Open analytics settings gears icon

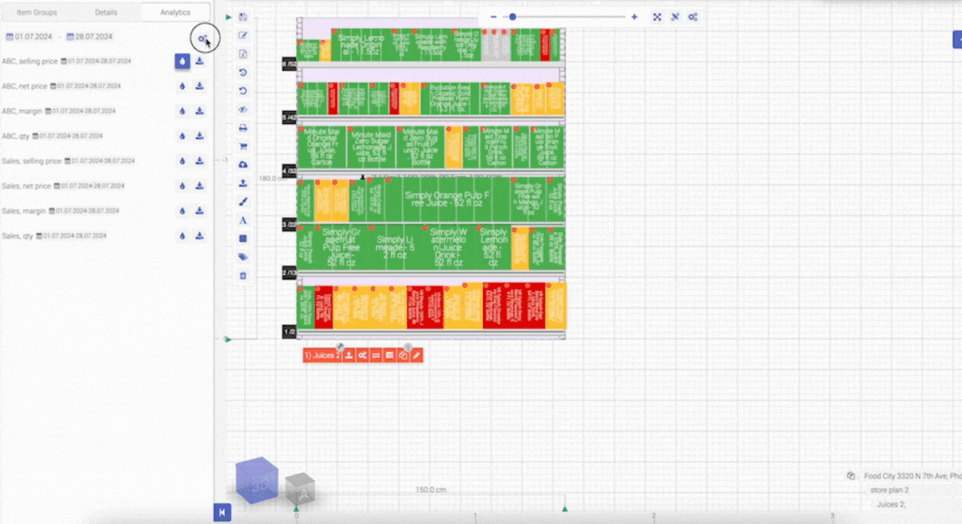(x=203, y=38)
